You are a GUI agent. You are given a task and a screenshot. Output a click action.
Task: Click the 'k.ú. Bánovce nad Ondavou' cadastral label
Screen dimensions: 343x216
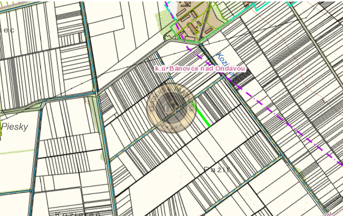pos(200,69)
